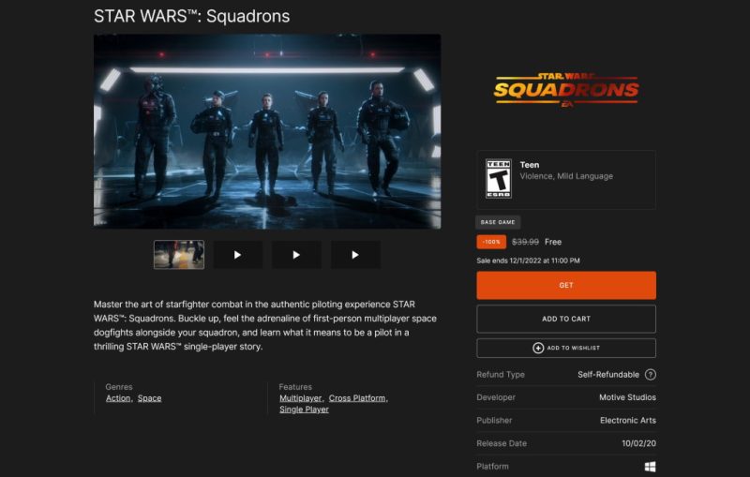
Task: Click the Refund Type help question icon
Action: coord(650,375)
